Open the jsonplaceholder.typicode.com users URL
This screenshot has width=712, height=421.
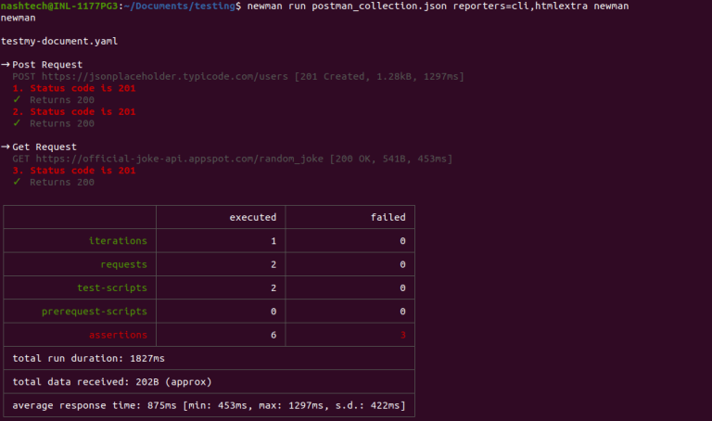tap(164, 77)
